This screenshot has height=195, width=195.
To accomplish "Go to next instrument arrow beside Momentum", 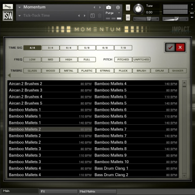I will [100, 7].
